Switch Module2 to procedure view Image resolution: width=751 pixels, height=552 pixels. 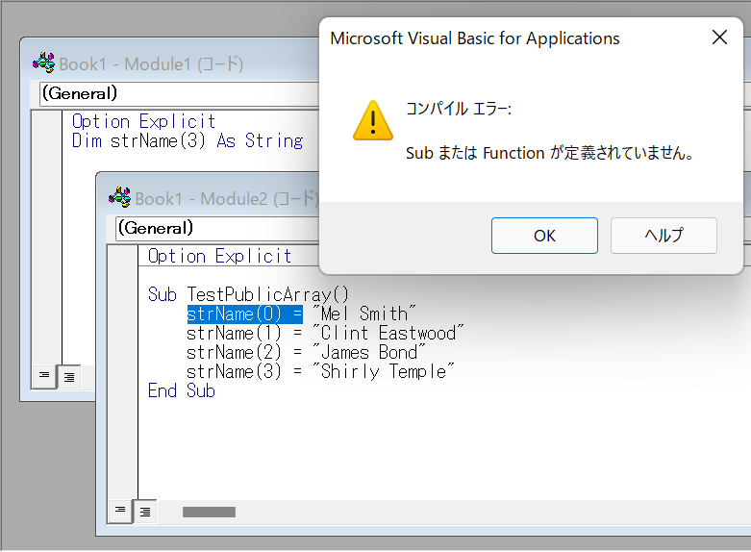tap(120, 512)
